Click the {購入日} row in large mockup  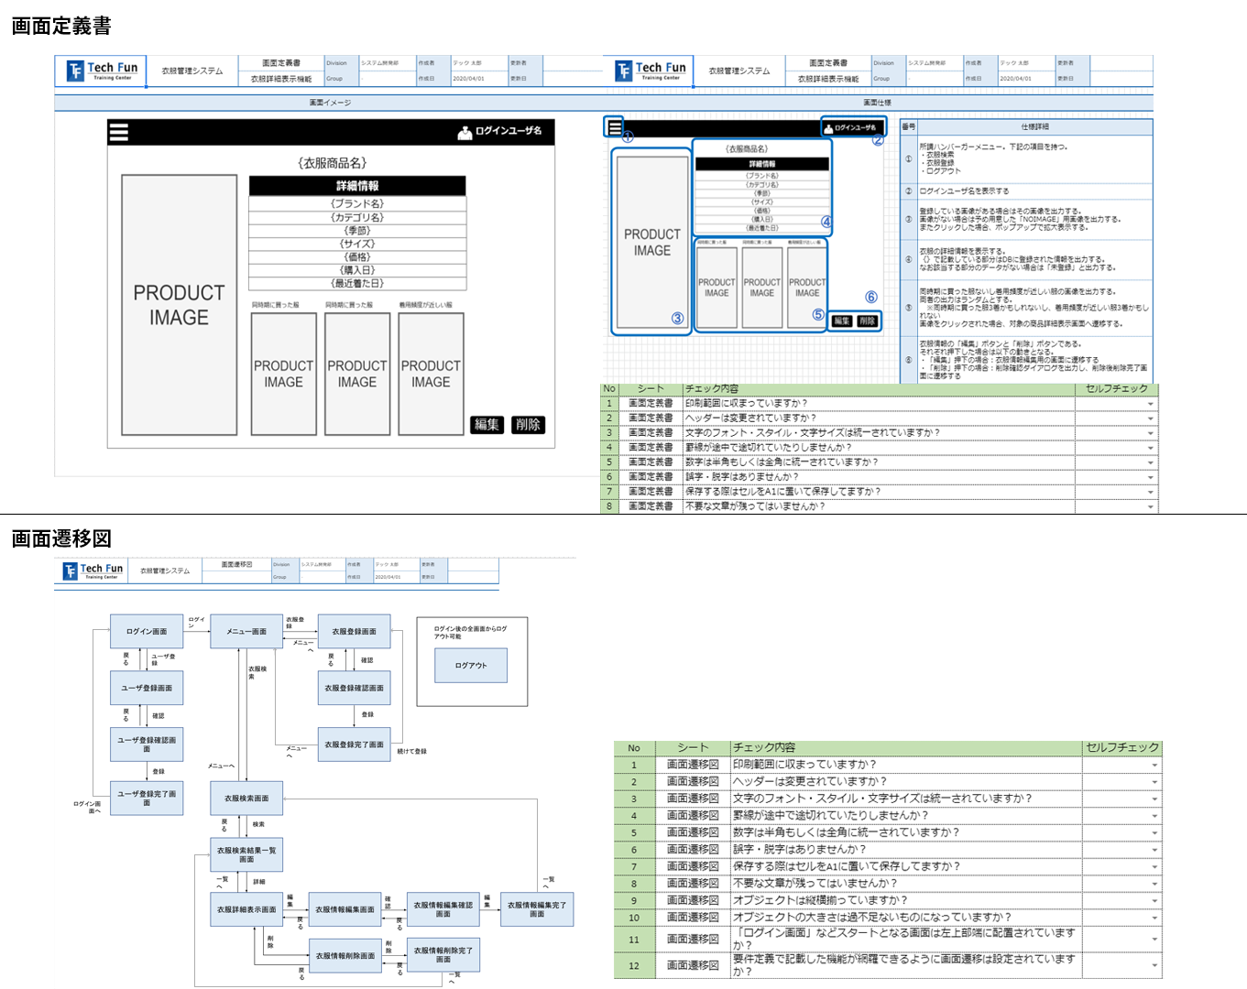357,270
